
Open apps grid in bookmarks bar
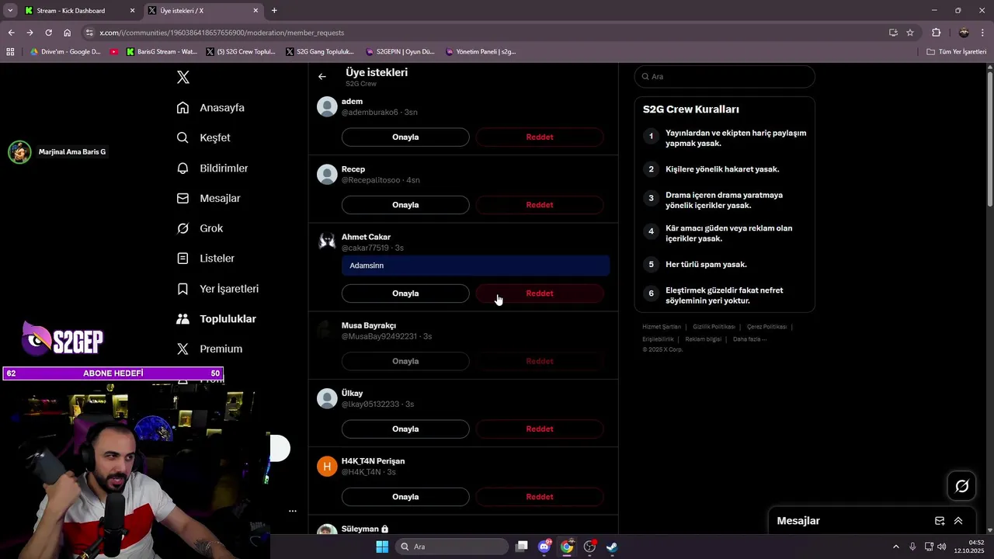(x=10, y=52)
